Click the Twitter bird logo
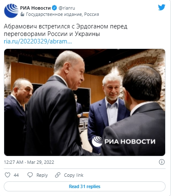 161,7
